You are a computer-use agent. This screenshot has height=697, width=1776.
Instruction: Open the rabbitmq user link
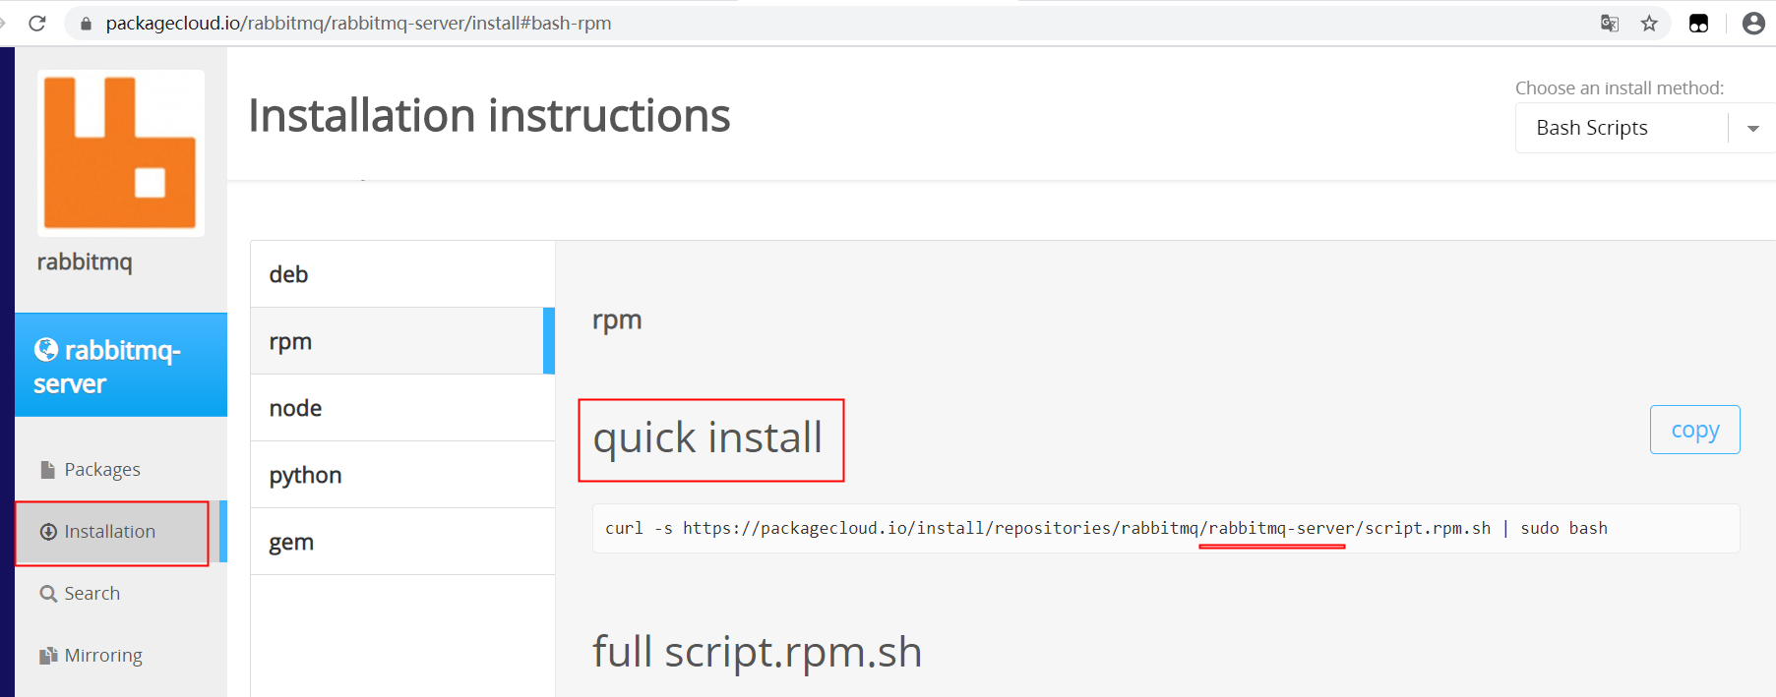tap(85, 261)
